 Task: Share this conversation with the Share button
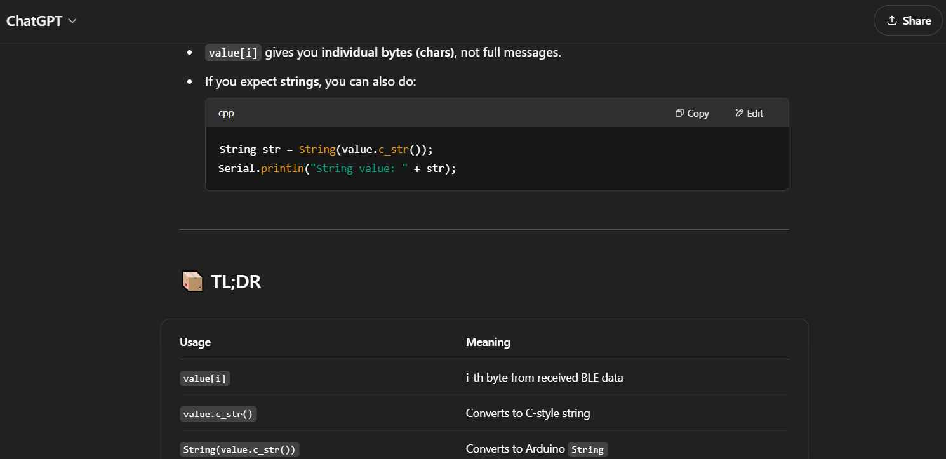click(x=908, y=21)
